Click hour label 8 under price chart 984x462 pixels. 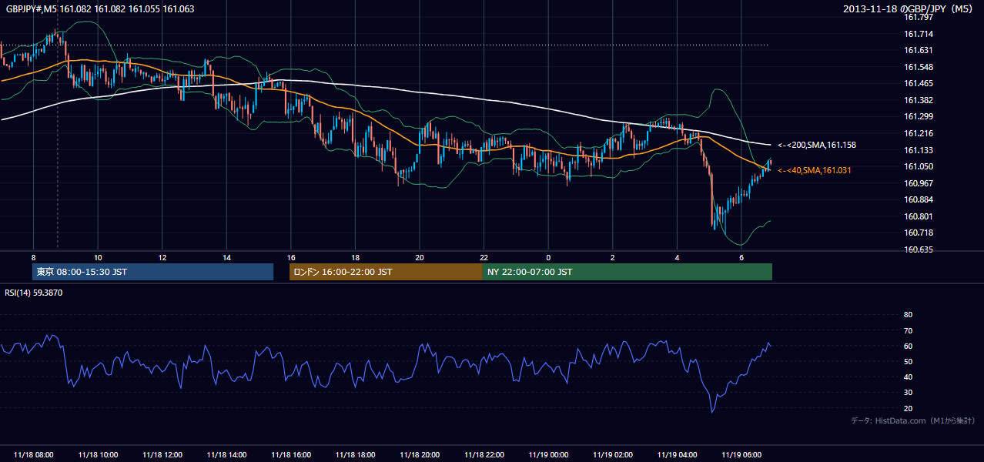33,257
